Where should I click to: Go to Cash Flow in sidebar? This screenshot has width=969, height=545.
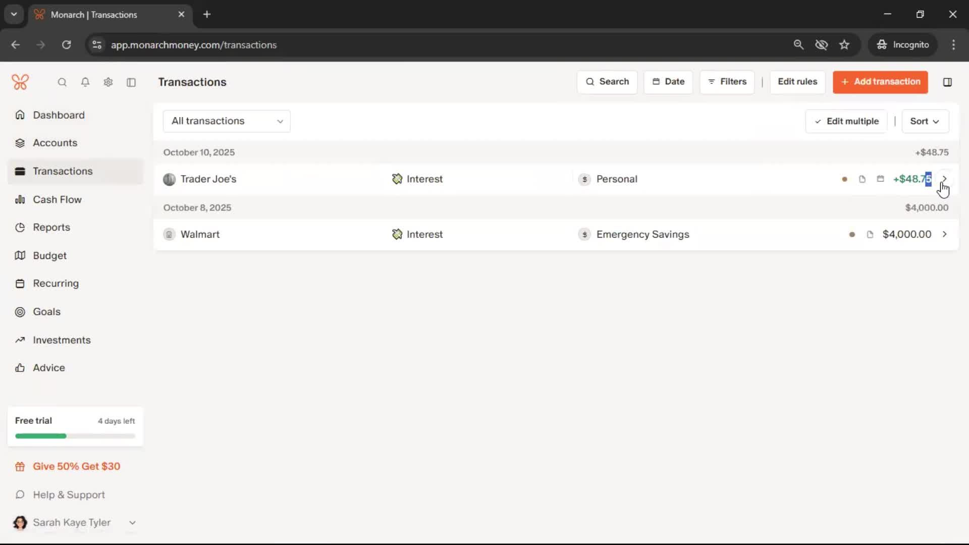(57, 199)
